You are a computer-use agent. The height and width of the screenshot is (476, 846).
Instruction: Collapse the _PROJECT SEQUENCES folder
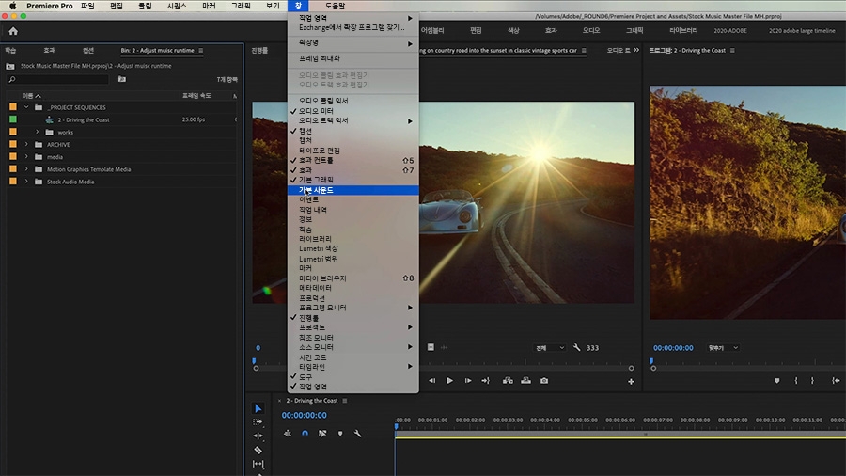click(x=26, y=108)
